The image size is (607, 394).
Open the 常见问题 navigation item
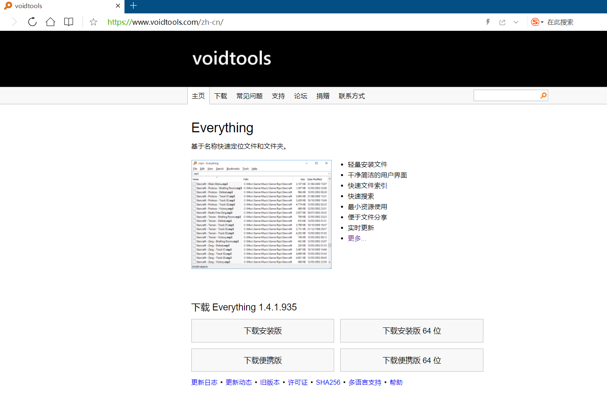click(x=249, y=96)
